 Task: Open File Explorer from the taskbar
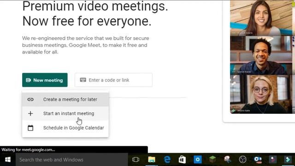pos(152,160)
